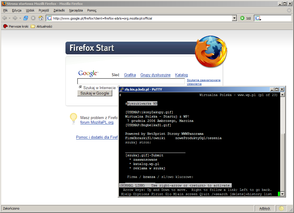Click the highlighted Wyszukiwarka WP link in PuTTY

(x=142, y=103)
